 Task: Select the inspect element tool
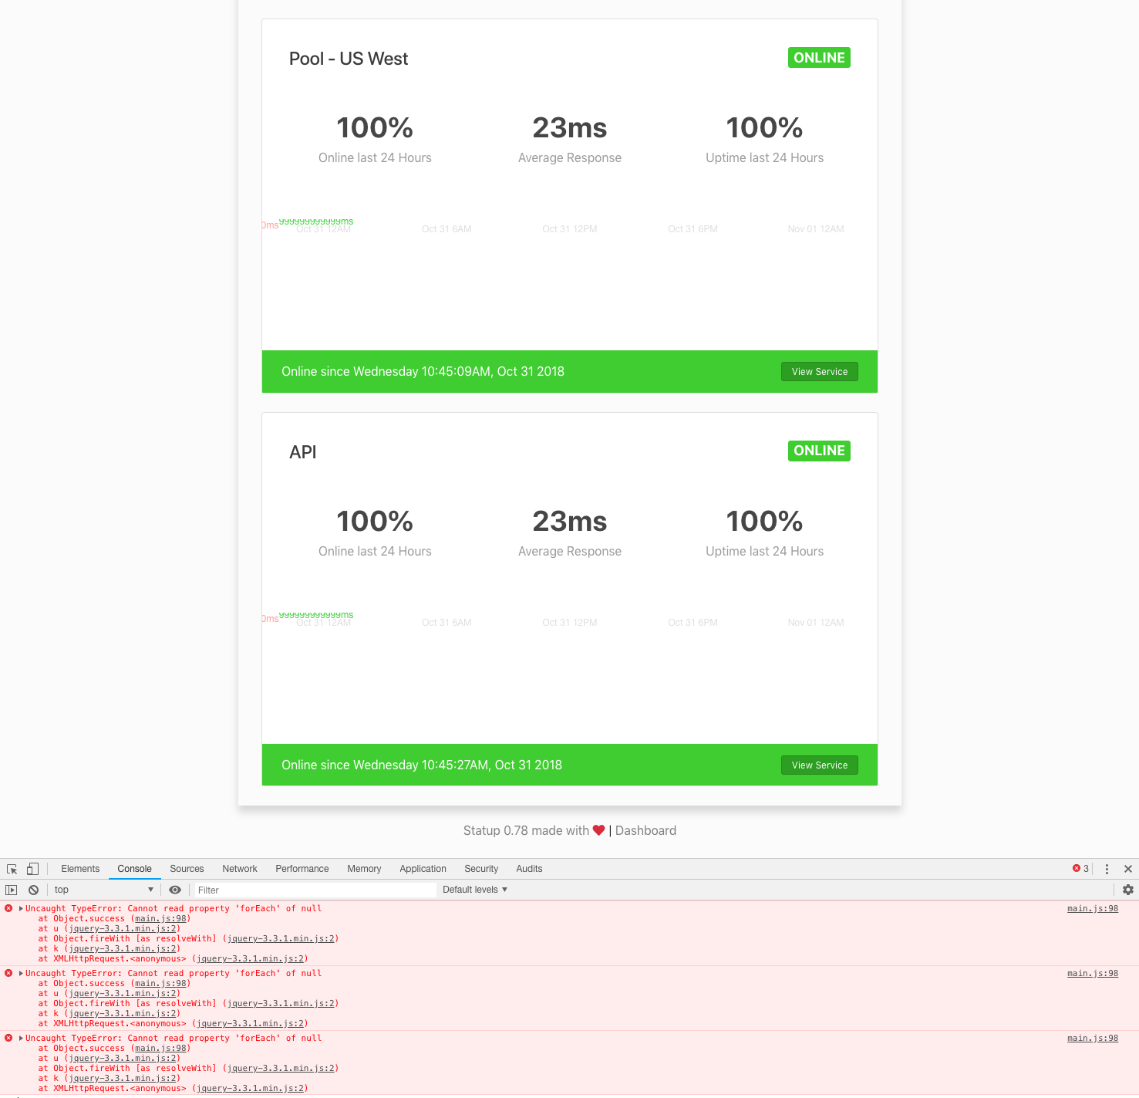coord(12,869)
